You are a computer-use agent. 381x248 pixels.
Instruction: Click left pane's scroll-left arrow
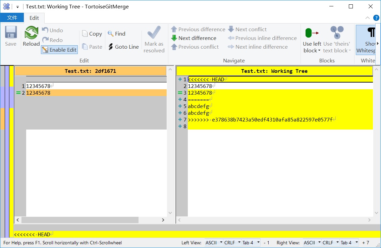[18, 220]
